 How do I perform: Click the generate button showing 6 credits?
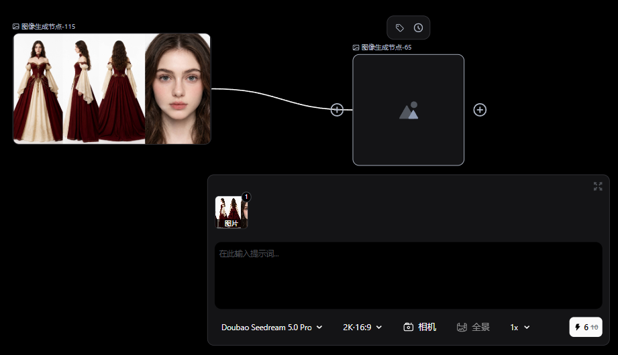(586, 327)
